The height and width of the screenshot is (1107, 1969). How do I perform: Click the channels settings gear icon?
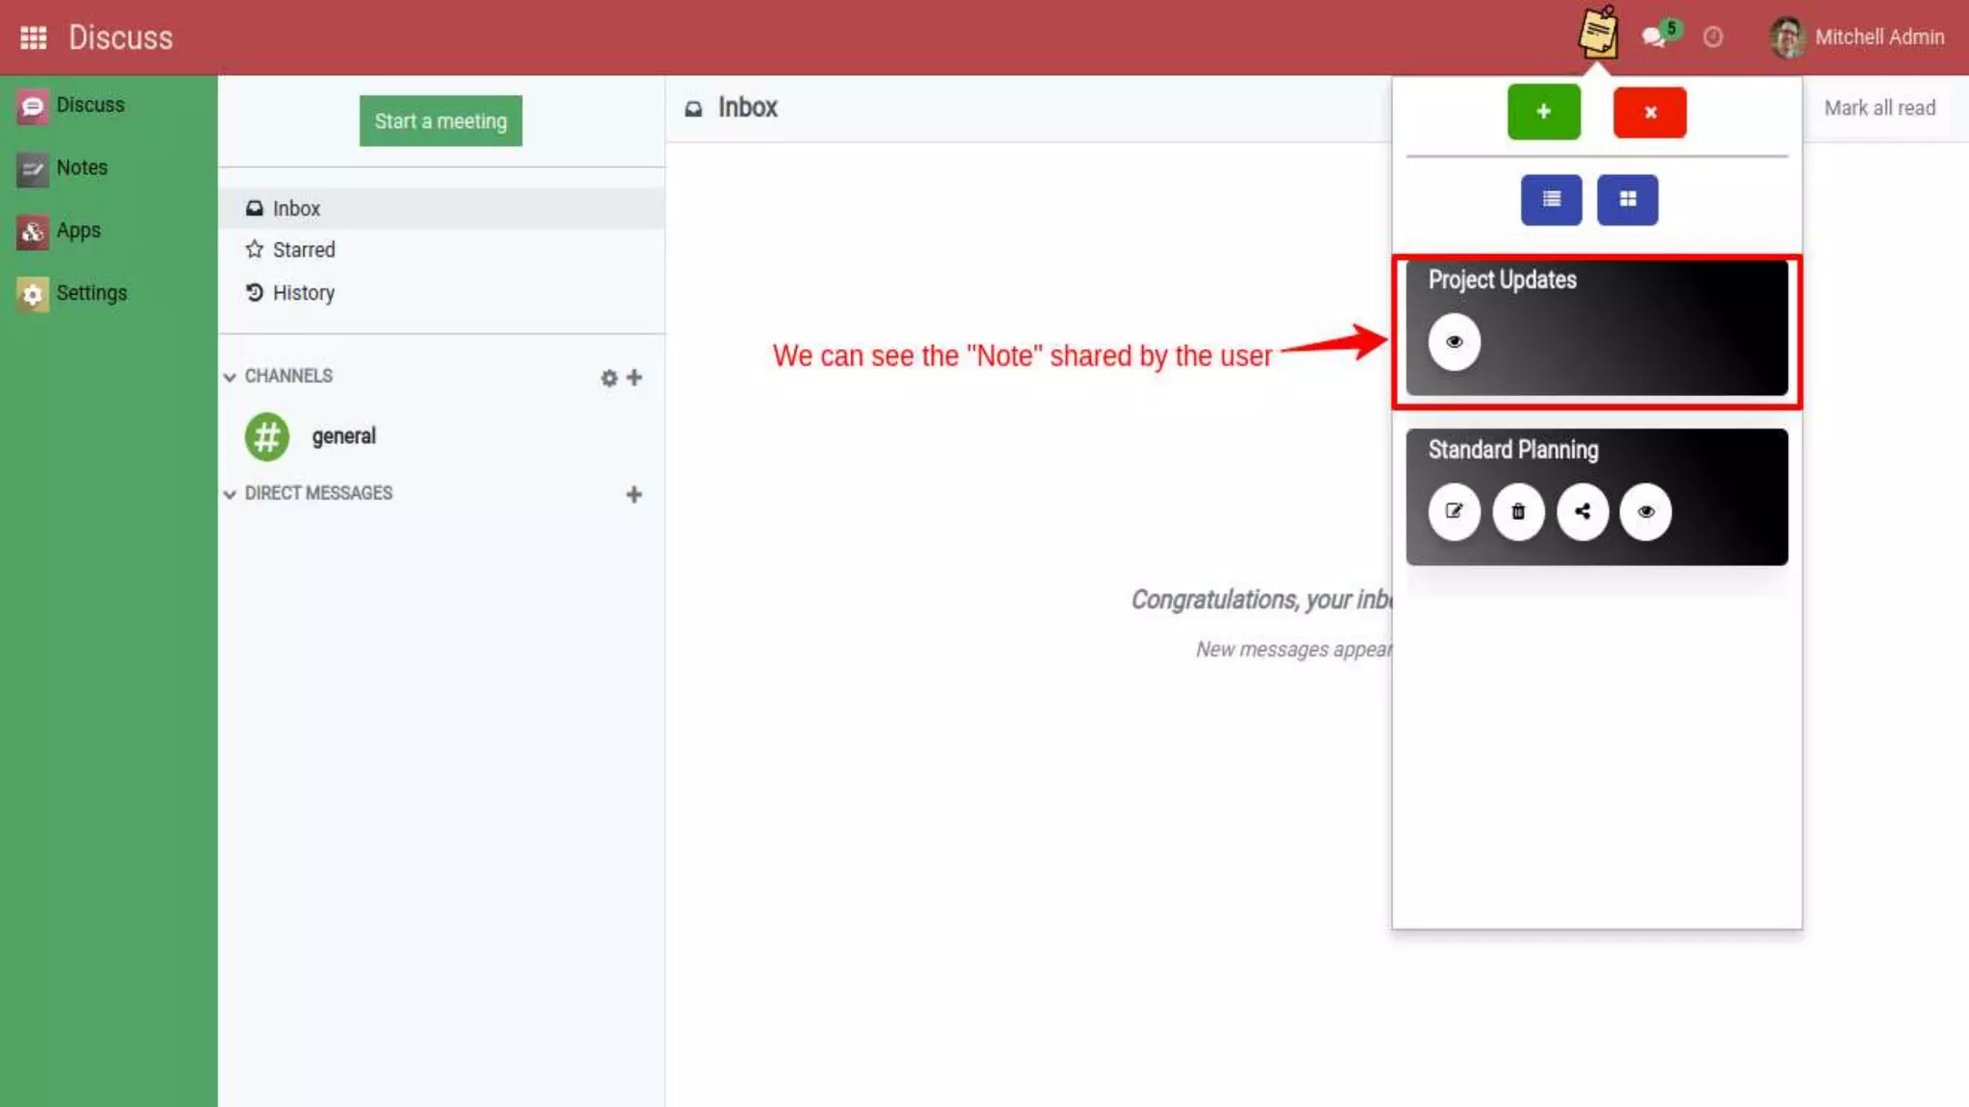[609, 378]
